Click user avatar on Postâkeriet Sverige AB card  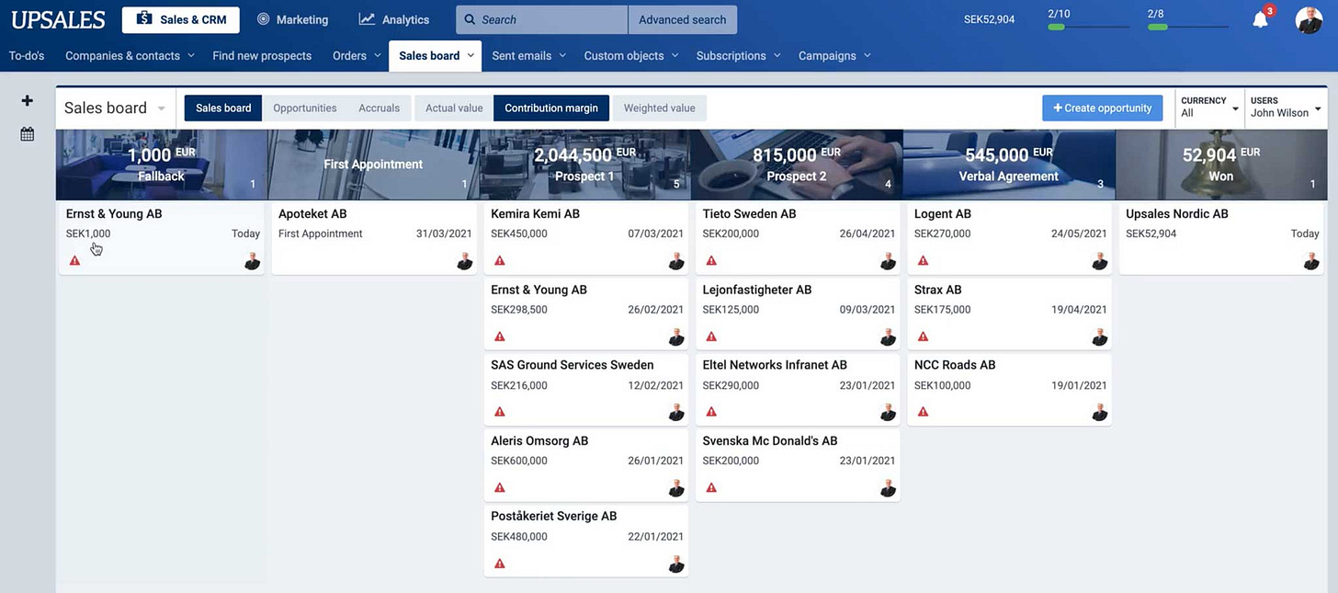point(676,564)
